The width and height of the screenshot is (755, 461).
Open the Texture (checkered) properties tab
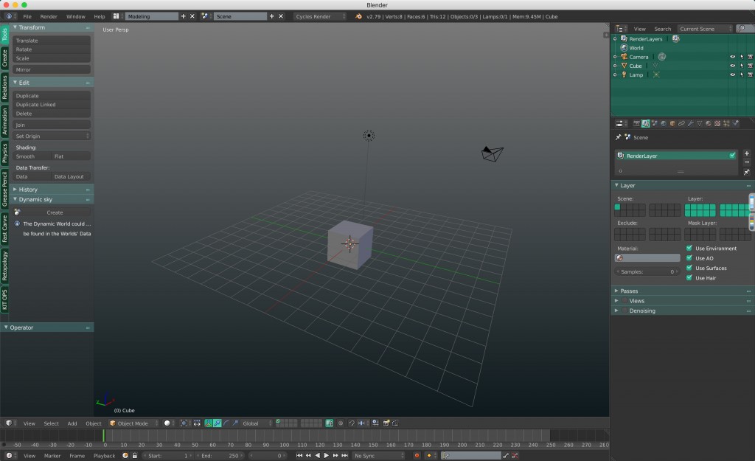point(717,123)
